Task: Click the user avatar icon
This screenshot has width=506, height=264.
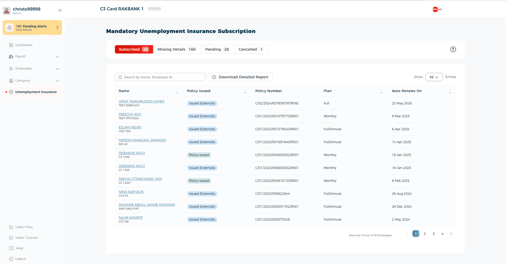Action: pos(7,11)
